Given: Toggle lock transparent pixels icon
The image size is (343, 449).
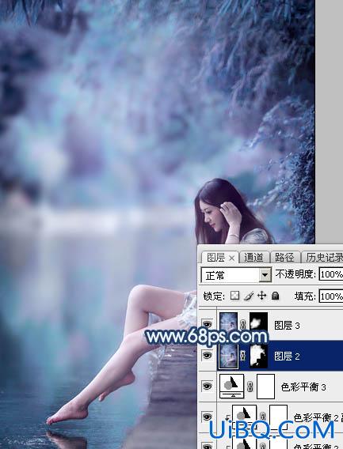Looking at the screenshot, I should tap(235, 296).
